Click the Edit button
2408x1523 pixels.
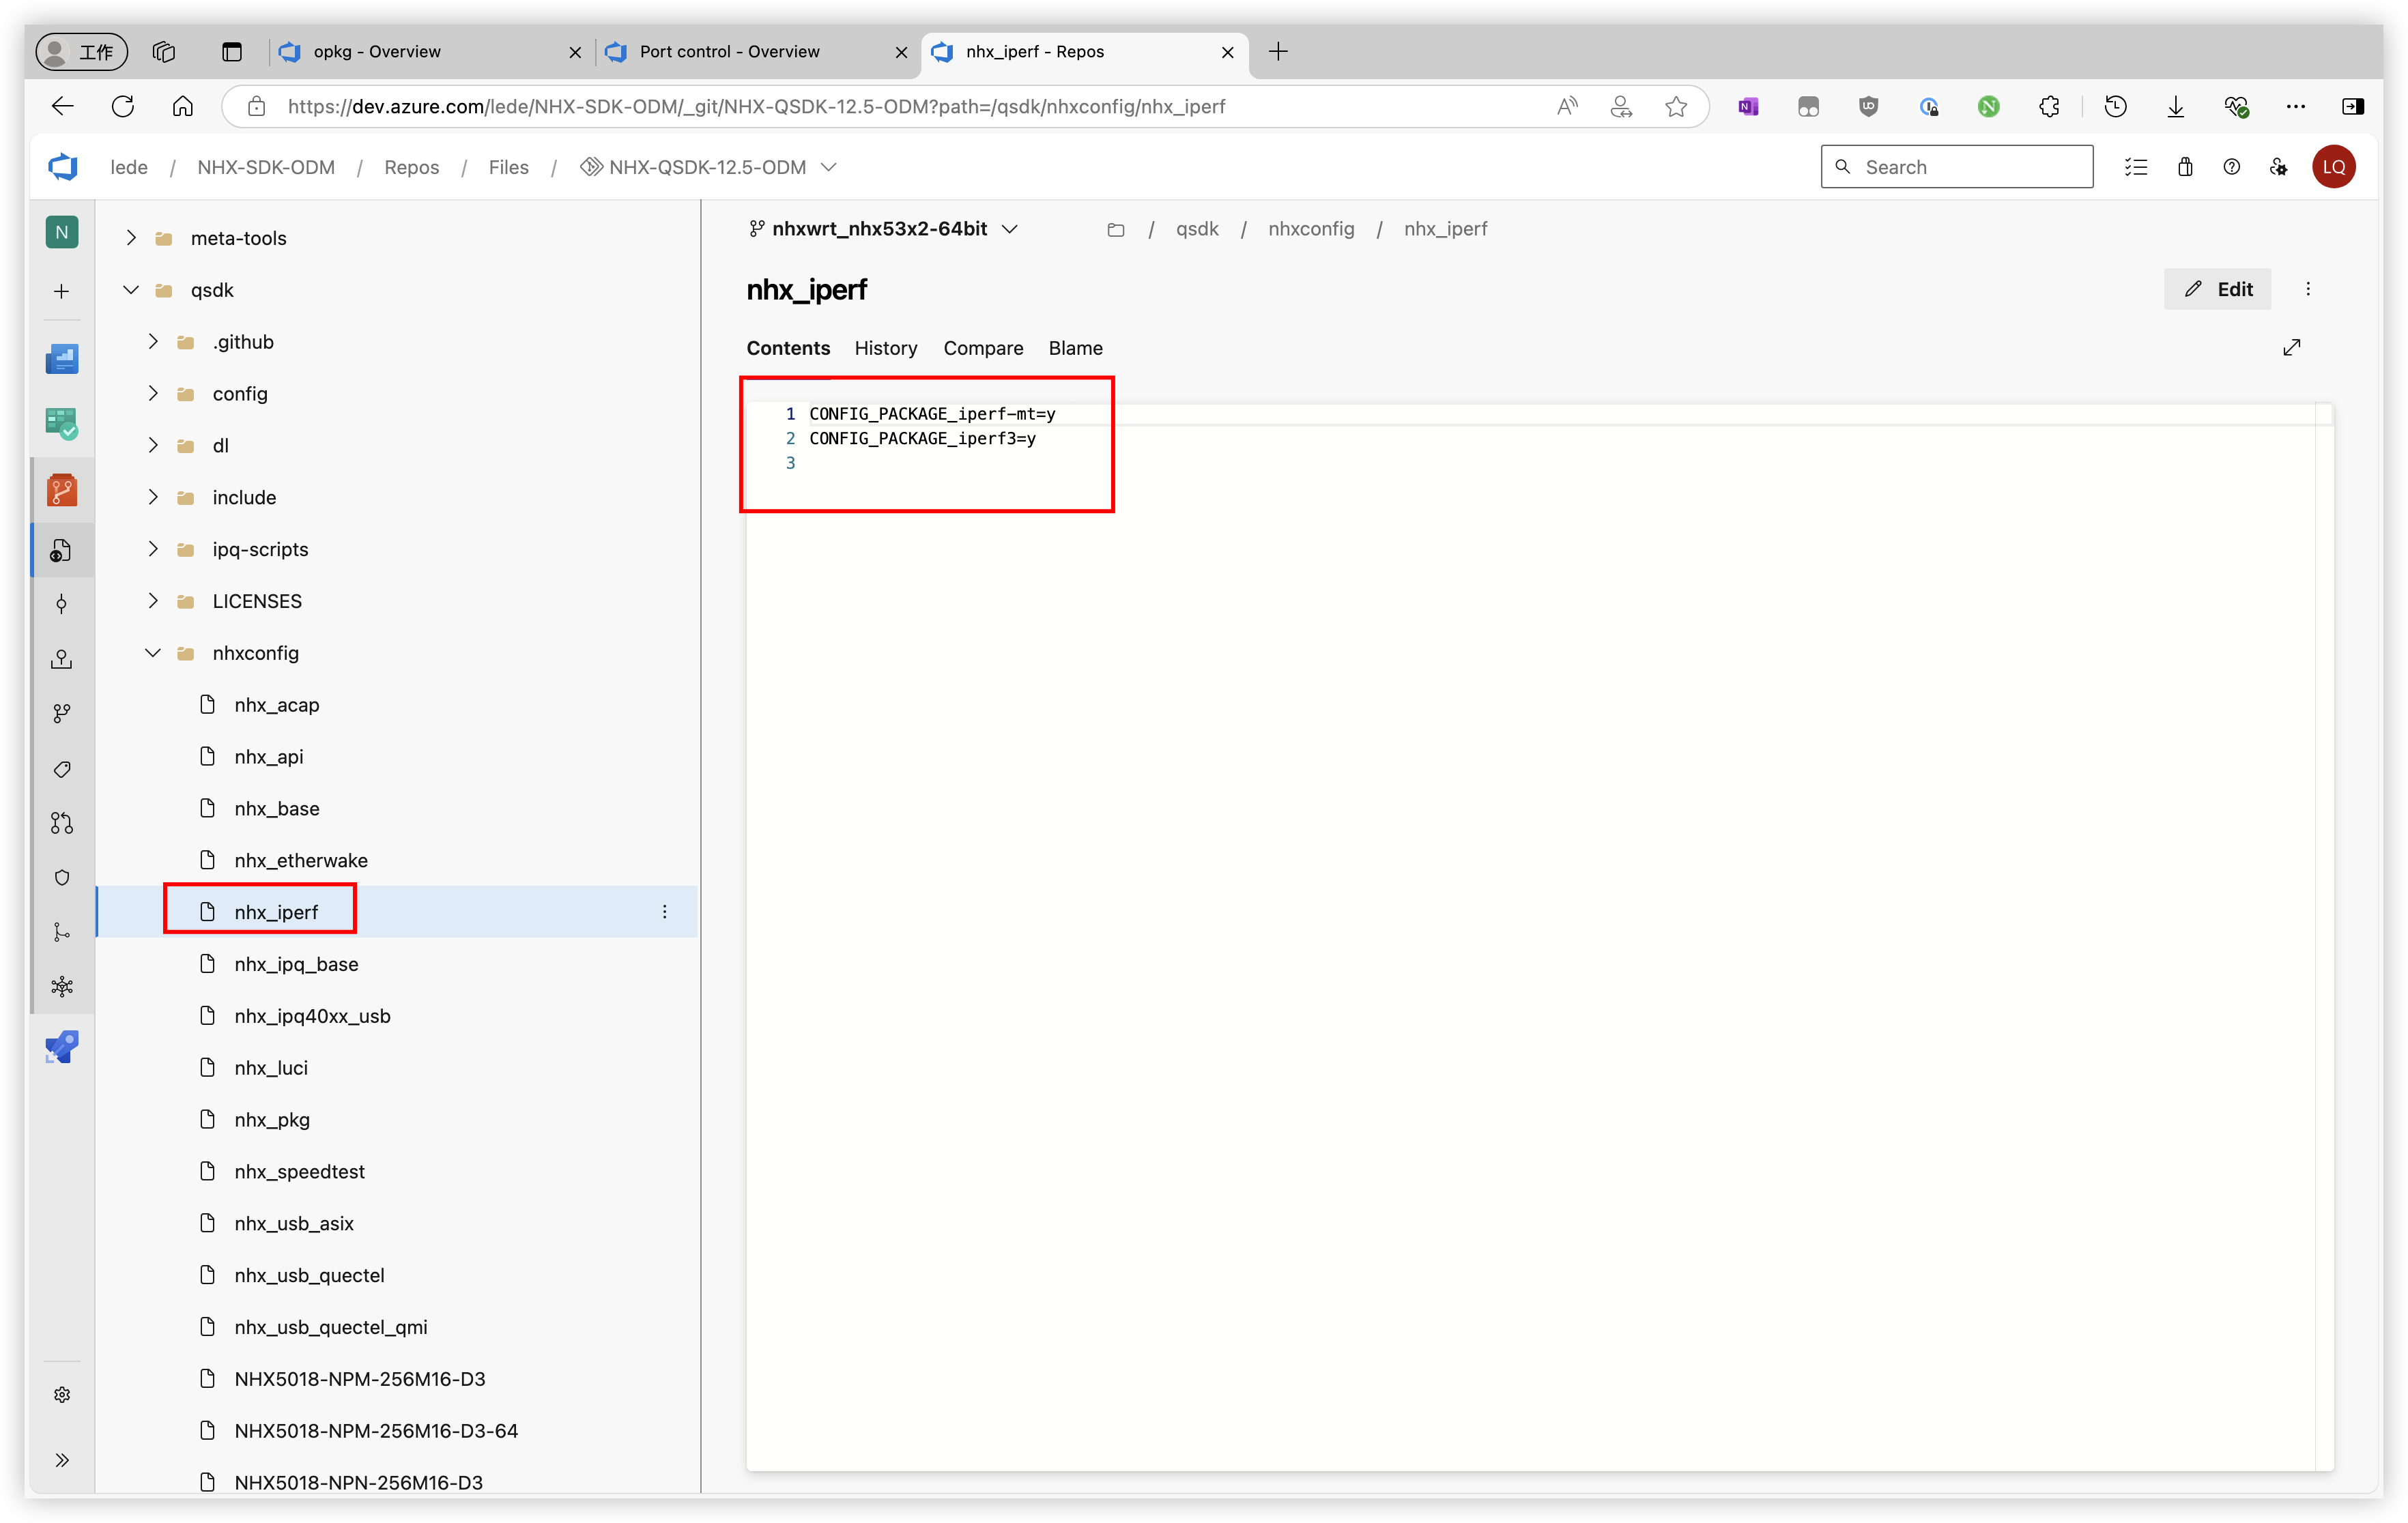[2217, 289]
